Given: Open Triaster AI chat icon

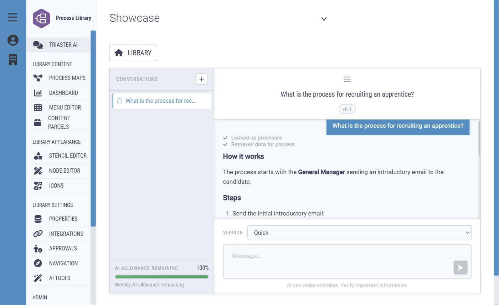Looking at the screenshot, I should click(x=38, y=45).
